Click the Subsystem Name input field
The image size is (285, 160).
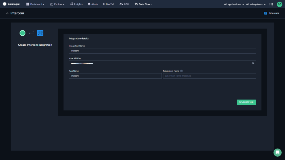tap(209, 76)
